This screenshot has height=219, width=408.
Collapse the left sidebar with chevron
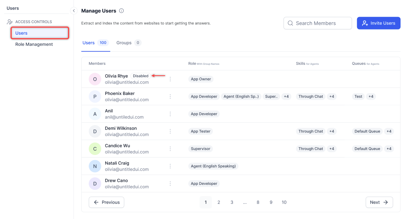point(74,11)
